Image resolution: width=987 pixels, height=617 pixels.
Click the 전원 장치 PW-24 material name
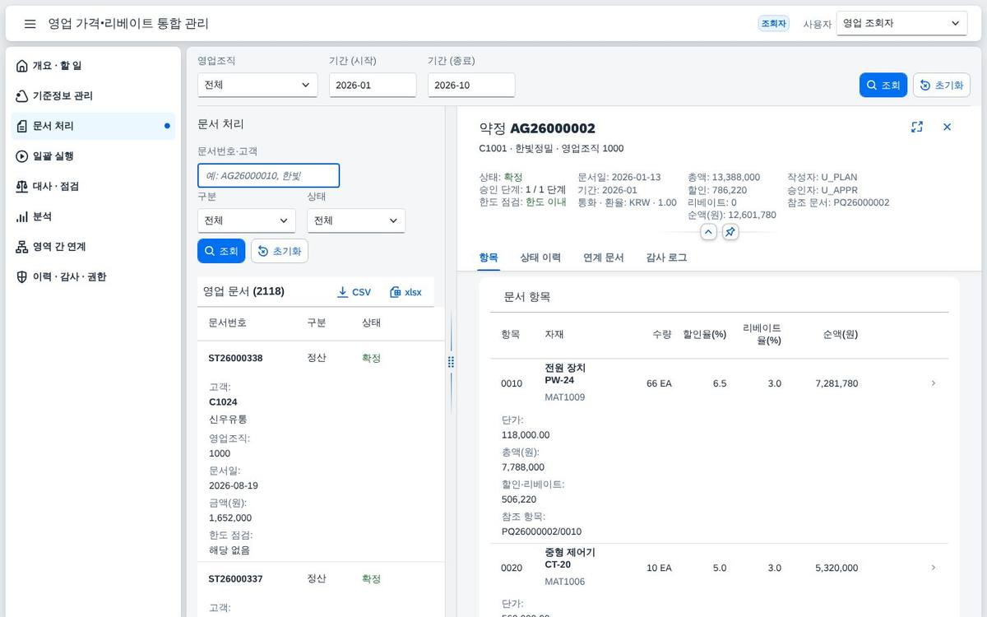[565, 373]
